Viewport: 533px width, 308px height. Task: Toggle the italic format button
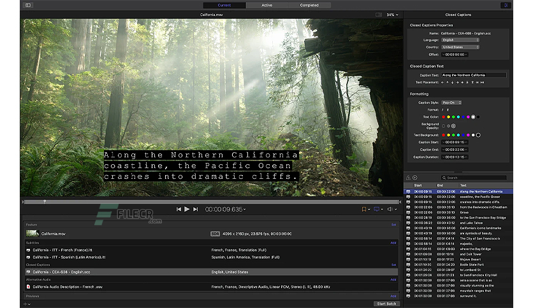442,110
